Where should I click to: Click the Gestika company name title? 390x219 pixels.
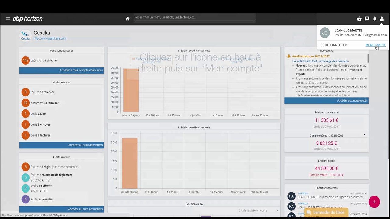[x=42, y=33]
